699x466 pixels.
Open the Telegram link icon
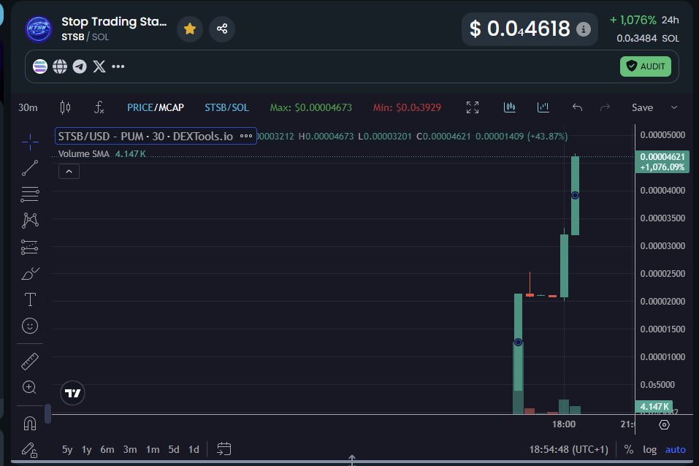click(x=80, y=66)
